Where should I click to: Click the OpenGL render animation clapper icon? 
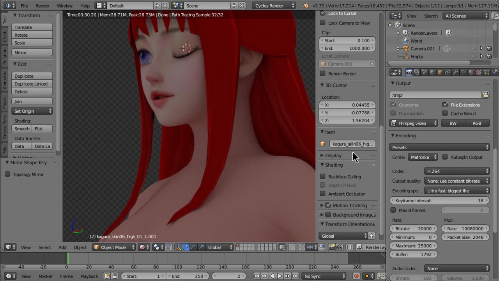click(x=340, y=247)
